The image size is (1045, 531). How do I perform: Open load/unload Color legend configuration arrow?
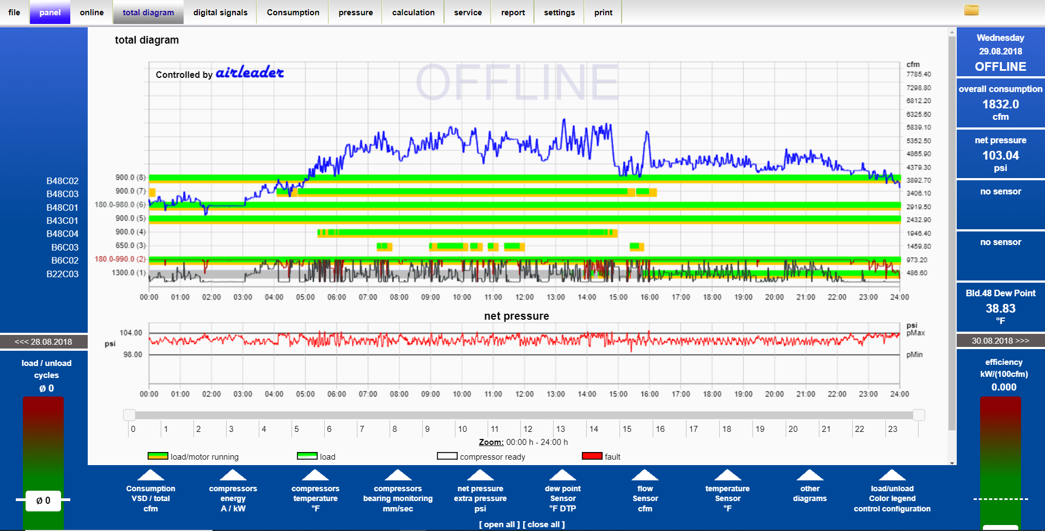pyautogui.click(x=892, y=475)
